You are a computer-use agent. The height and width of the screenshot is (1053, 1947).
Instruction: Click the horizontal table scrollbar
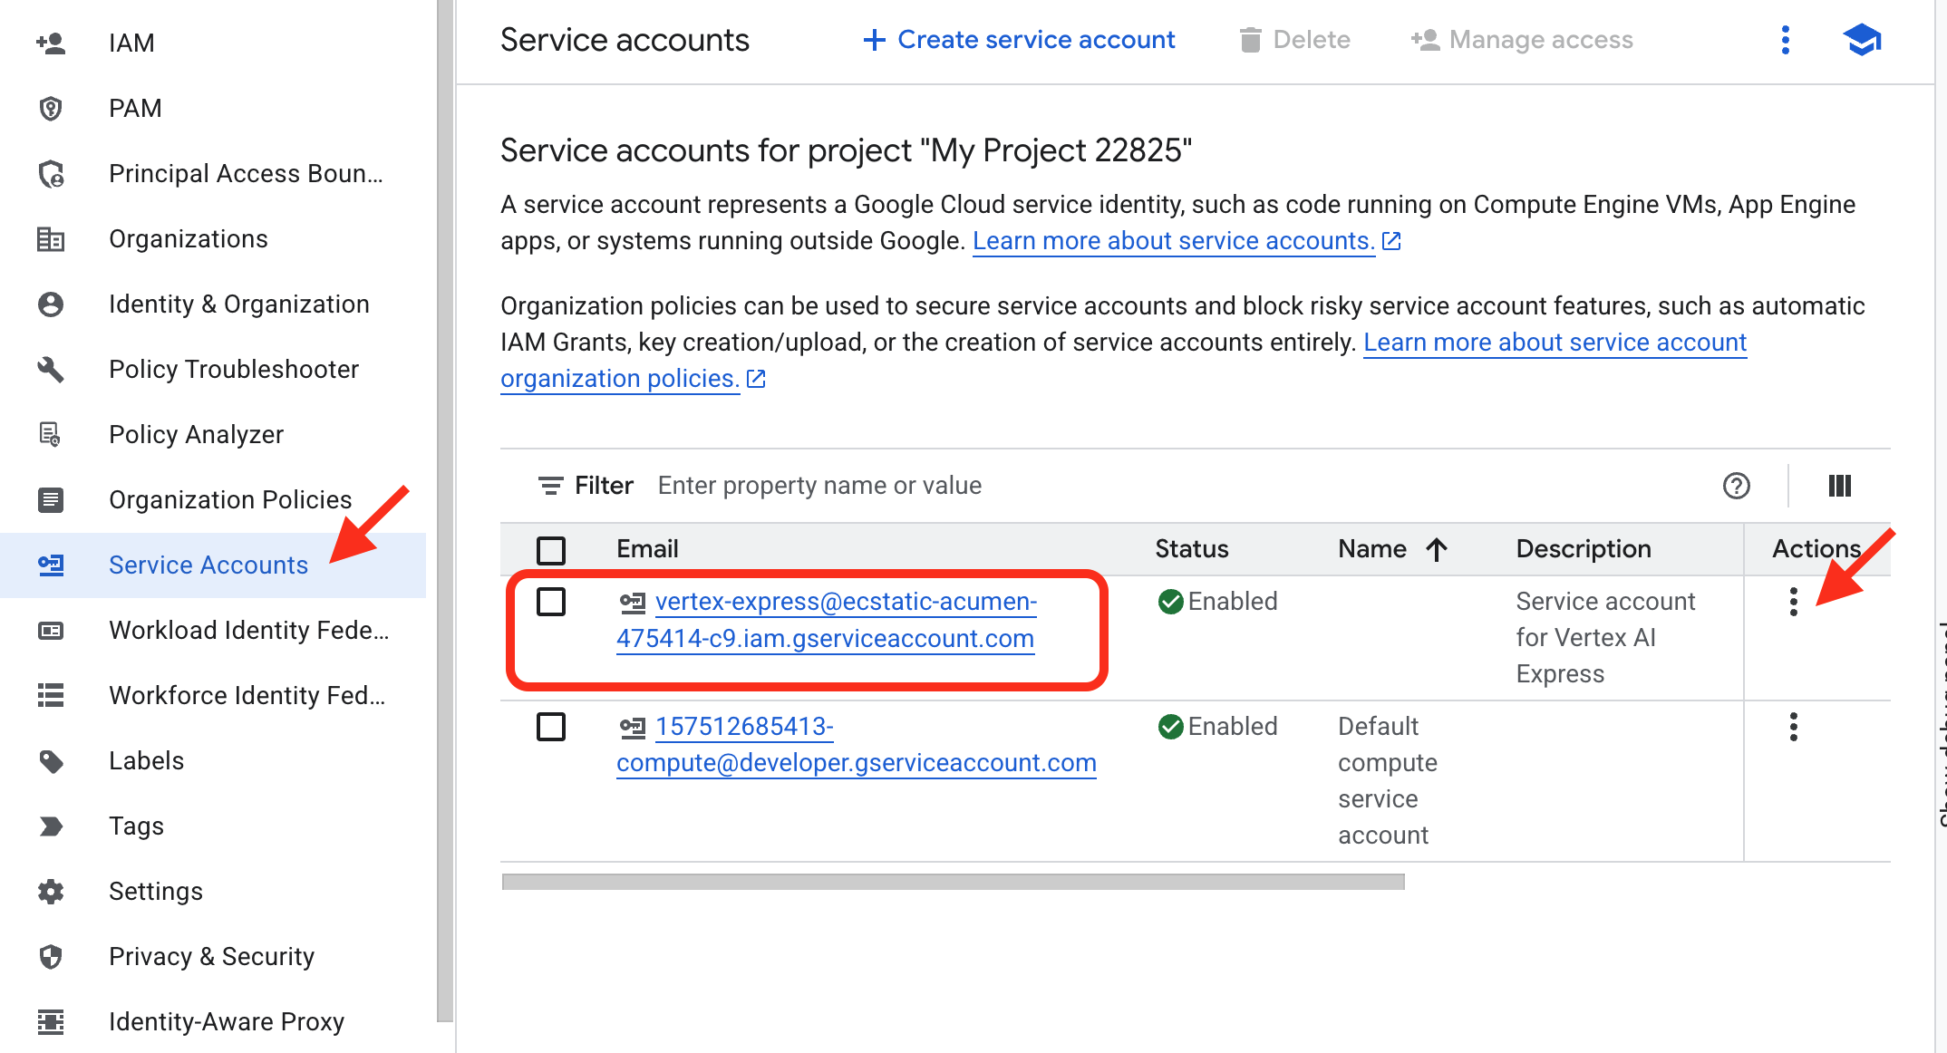(x=952, y=882)
